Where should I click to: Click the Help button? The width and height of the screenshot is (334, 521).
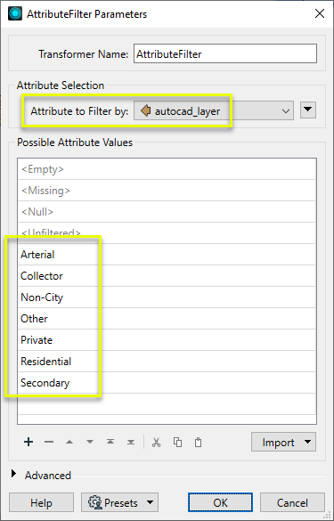click(x=41, y=502)
